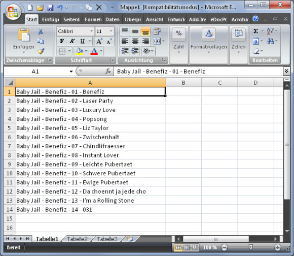Toggle bold formatting F

[62, 41]
